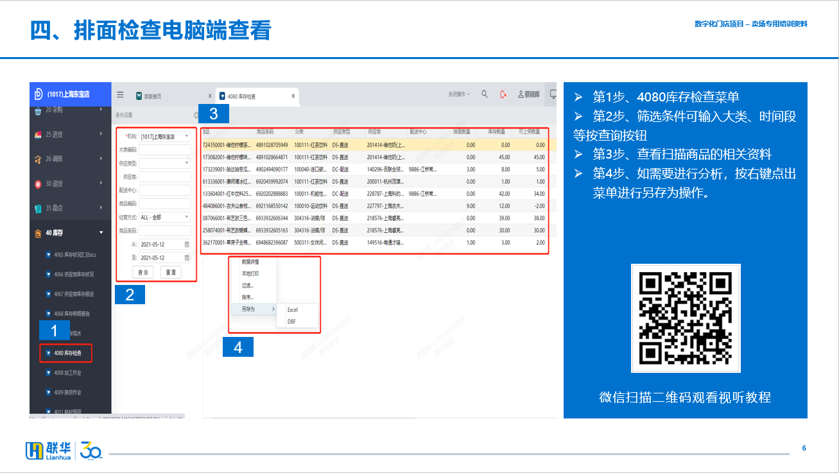
Task: Click the icon next to 4065 库存状况汇总
Action: point(48,254)
